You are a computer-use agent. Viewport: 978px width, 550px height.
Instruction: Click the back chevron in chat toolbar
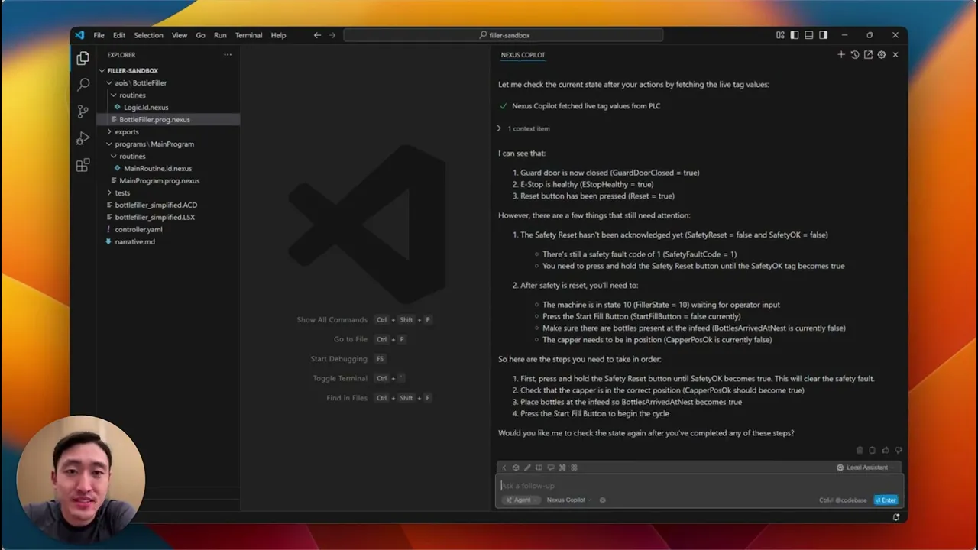pyautogui.click(x=504, y=467)
